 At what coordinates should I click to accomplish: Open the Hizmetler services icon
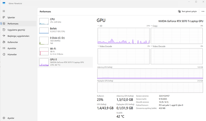pyautogui.click(x=4, y=54)
